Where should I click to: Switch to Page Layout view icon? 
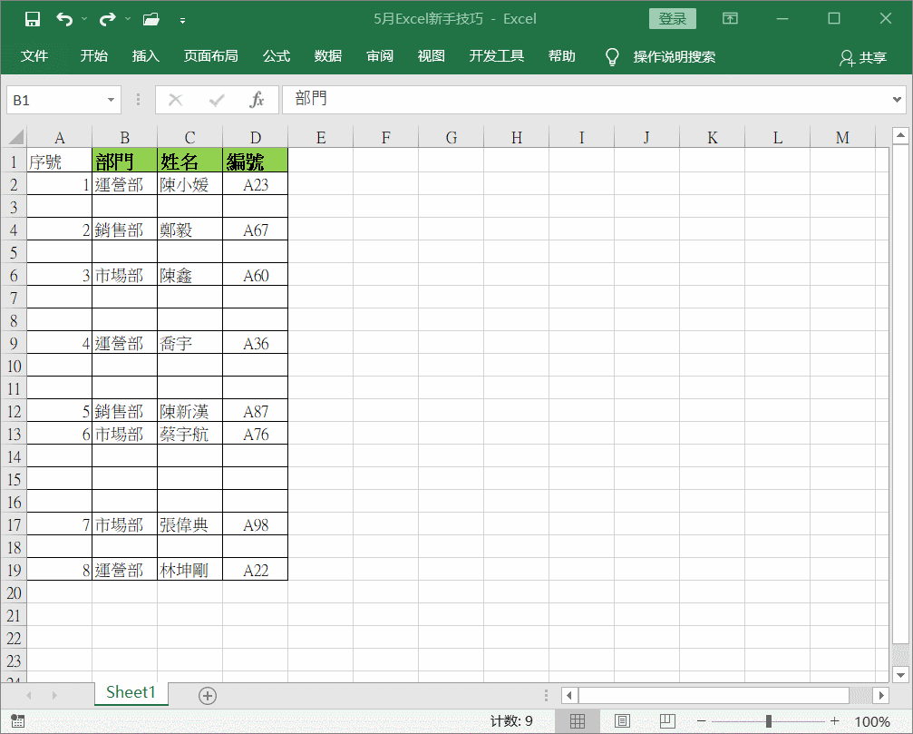coord(622,721)
